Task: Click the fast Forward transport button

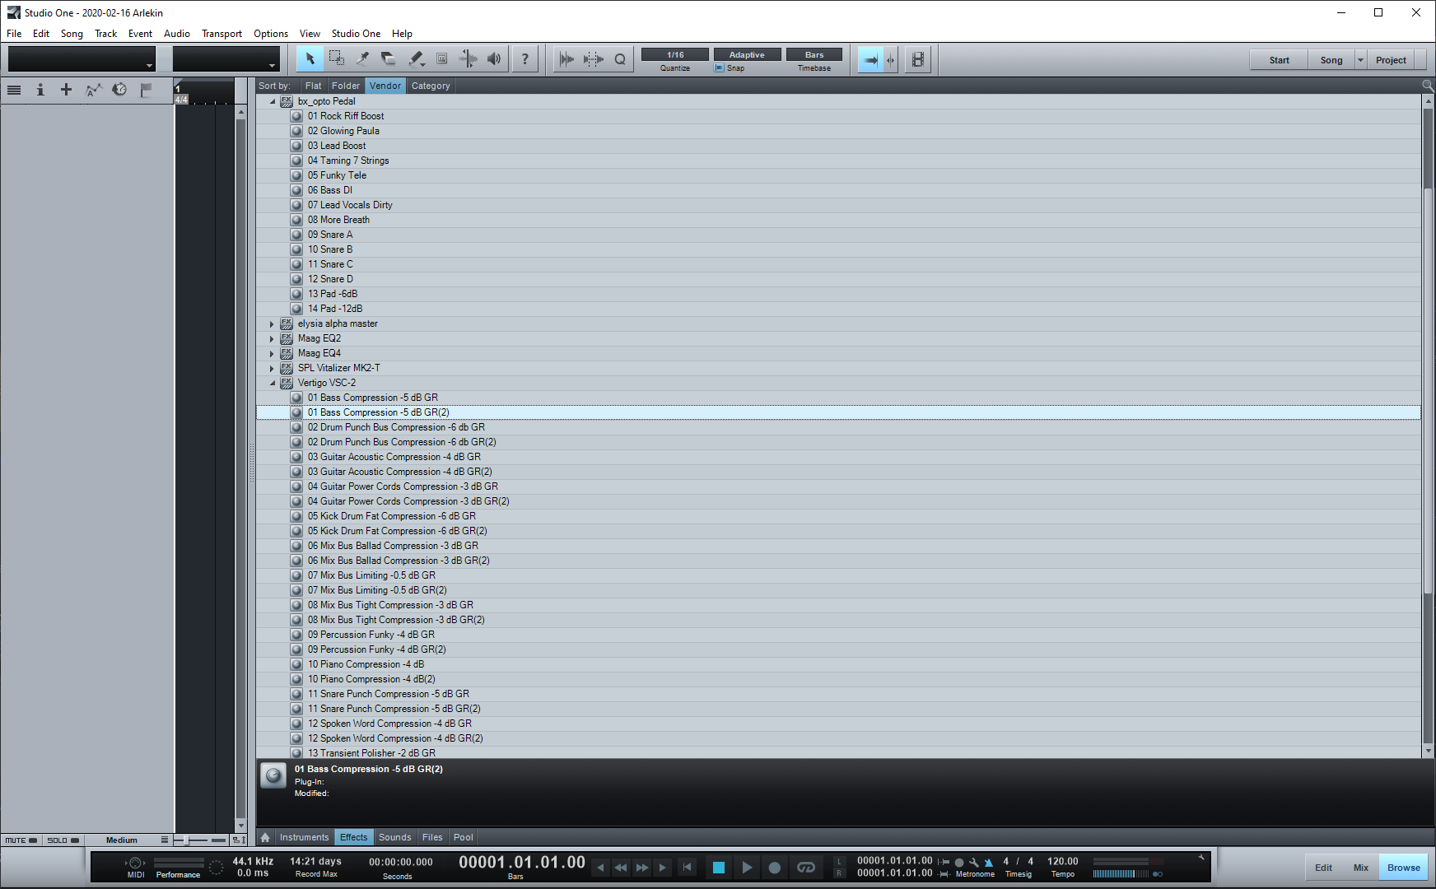Action: click(641, 868)
